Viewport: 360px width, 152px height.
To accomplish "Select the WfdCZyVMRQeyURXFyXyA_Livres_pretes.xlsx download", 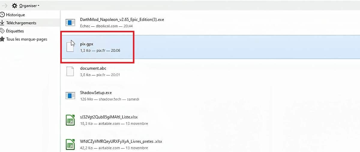I will (x=121, y=141).
